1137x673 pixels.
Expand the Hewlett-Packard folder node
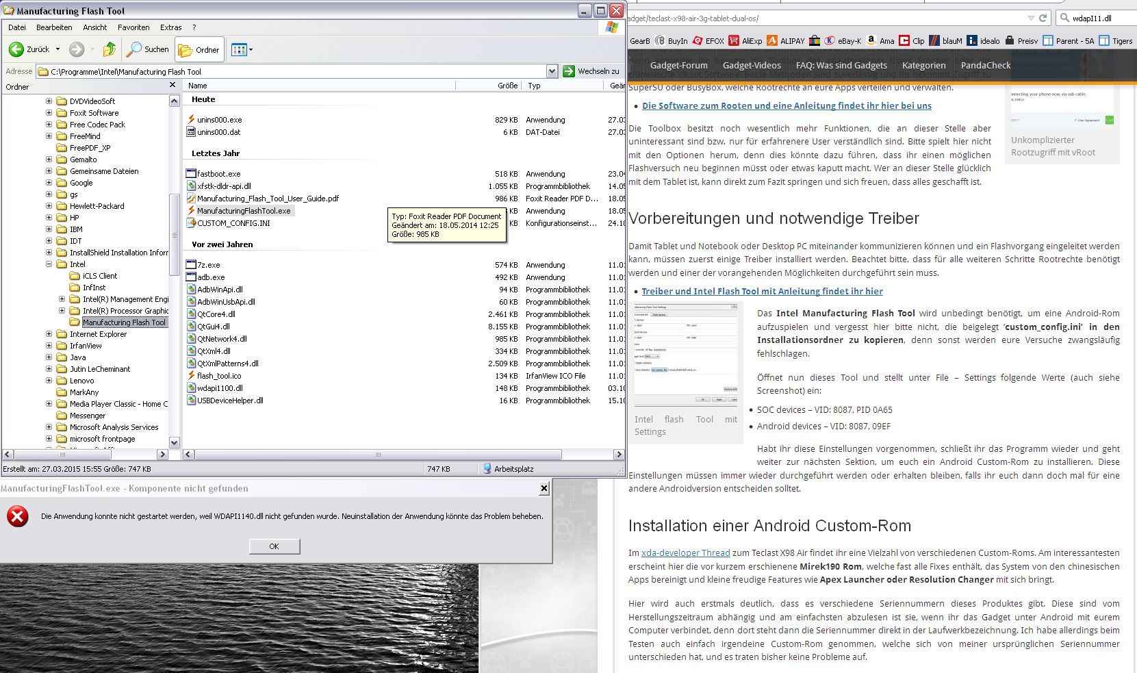[x=49, y=206]
